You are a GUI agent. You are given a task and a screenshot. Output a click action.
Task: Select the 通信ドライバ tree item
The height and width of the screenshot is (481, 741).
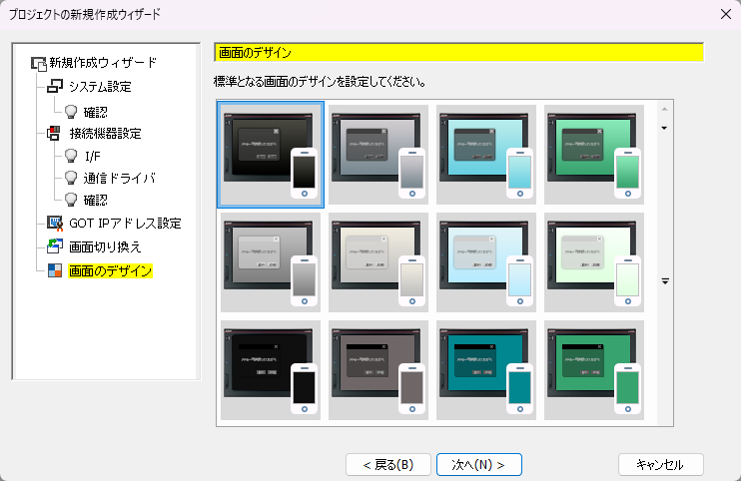pos(119,179)
